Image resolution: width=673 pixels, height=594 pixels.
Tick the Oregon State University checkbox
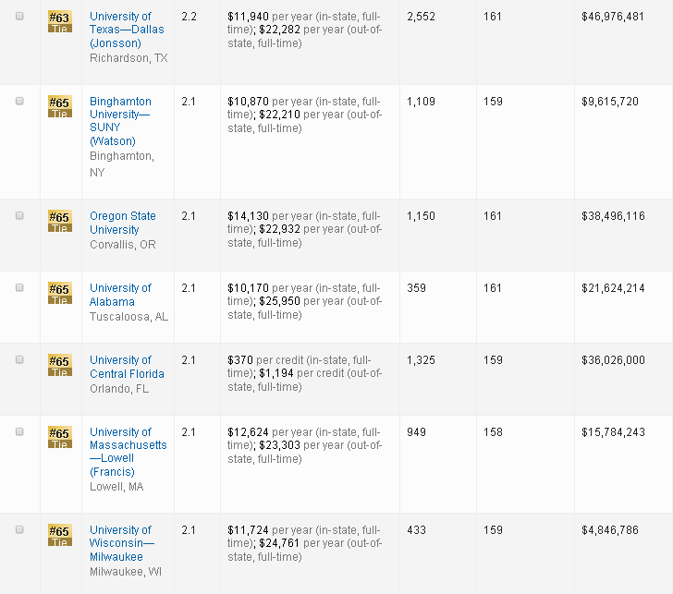point(19,215)
